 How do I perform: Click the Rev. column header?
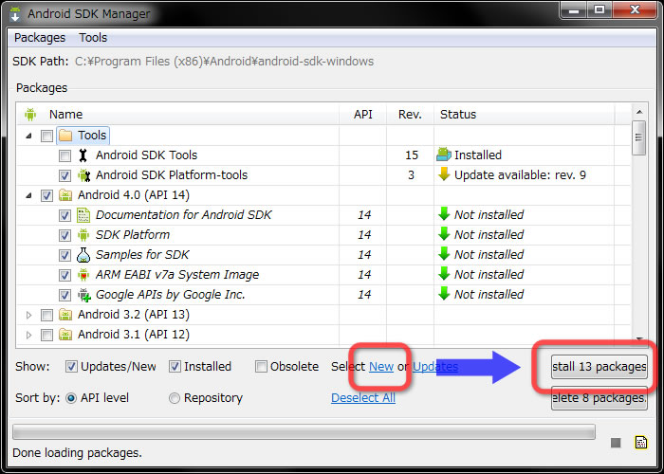click(410, 115)
